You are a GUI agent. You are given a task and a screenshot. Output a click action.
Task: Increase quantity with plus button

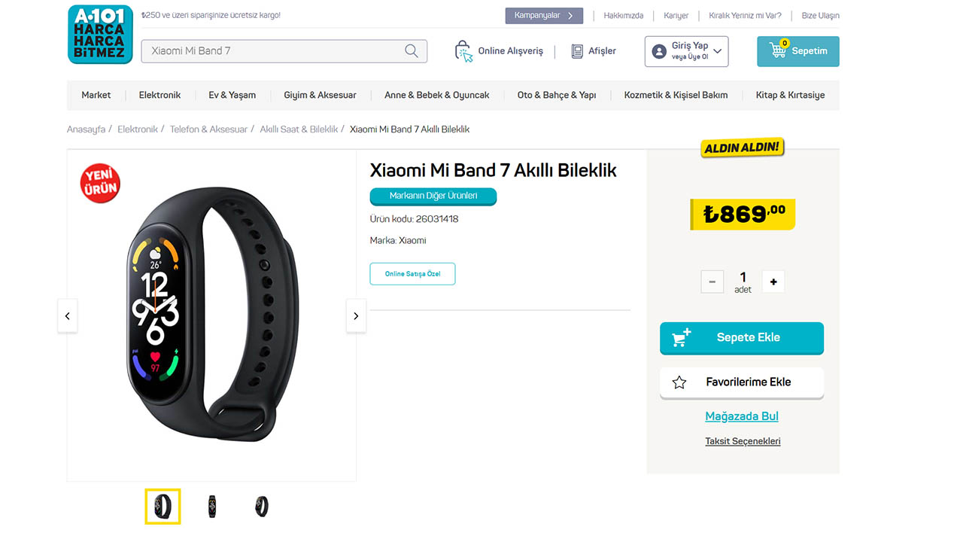pos(773,282)
